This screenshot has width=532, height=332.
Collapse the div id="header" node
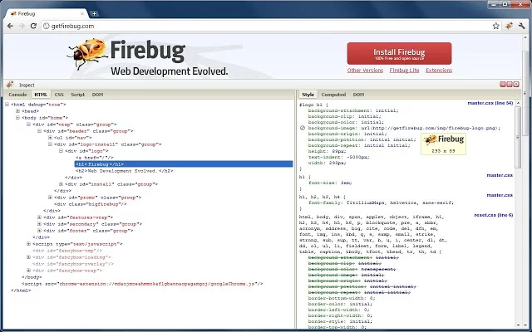pyautogui.click(x=39, y=131)
